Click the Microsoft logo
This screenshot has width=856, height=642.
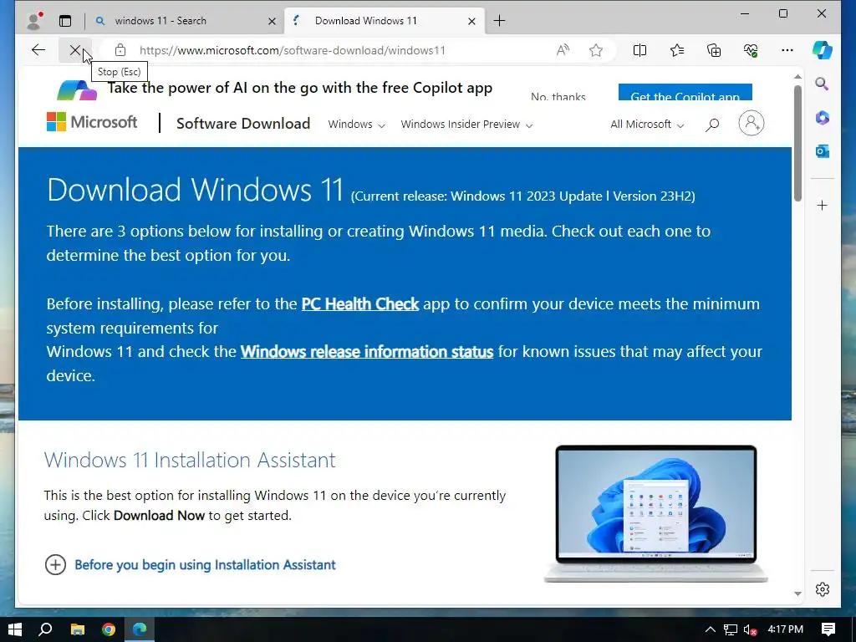coord(92,122)
